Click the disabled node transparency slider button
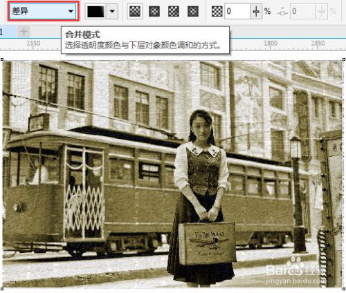This screenshot has width=346, height=293. coord(322,11)
